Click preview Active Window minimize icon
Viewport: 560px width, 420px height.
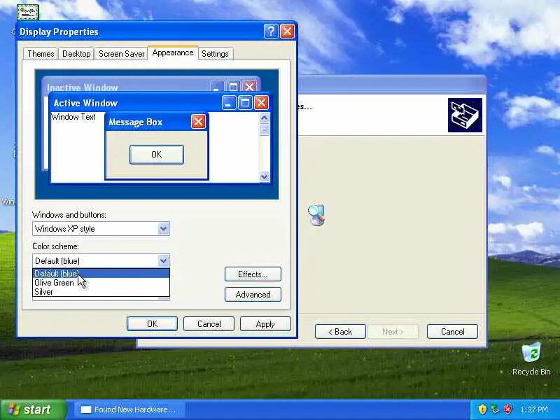tap(229, 103)
